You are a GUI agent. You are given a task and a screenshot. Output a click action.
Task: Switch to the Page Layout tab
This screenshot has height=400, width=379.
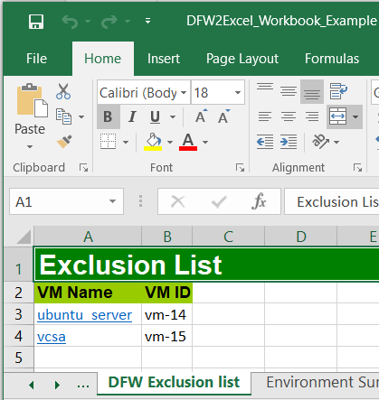[242, 59]
